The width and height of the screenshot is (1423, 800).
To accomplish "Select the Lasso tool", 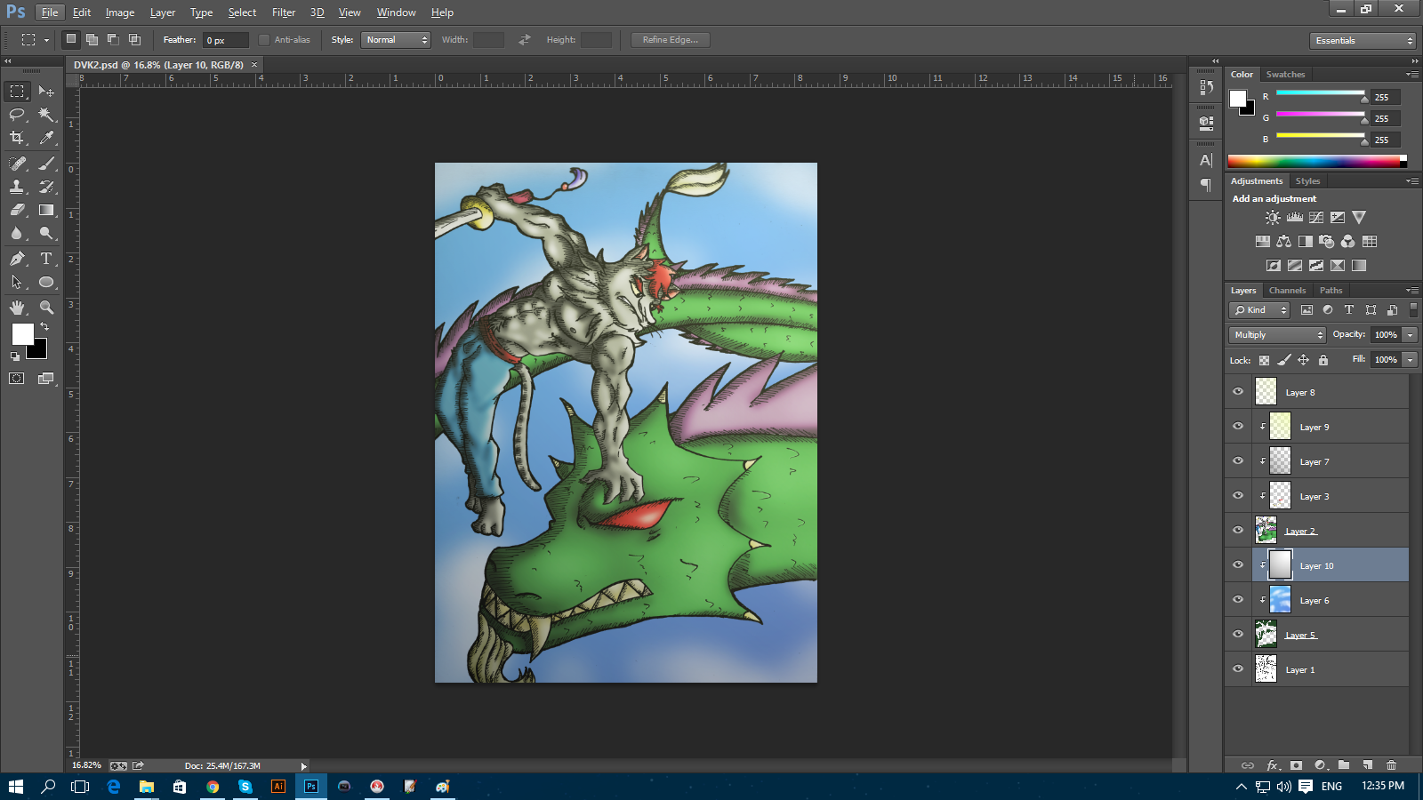I will [x=17, y=115].
